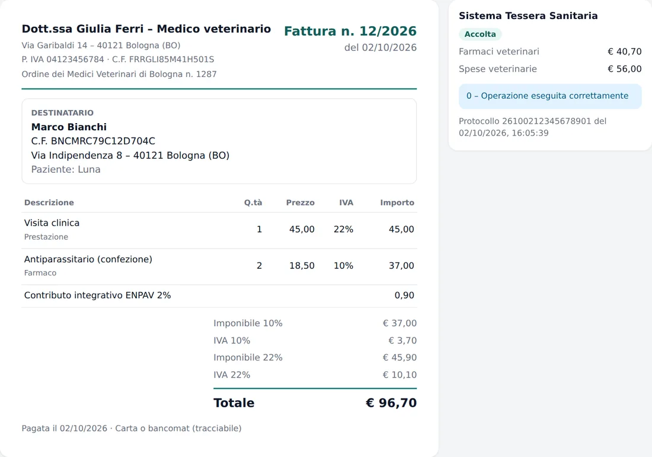Click the Protocollo 26100212345678901 line
Viewport: 652px width, 457px height.
tap(533, 127)
